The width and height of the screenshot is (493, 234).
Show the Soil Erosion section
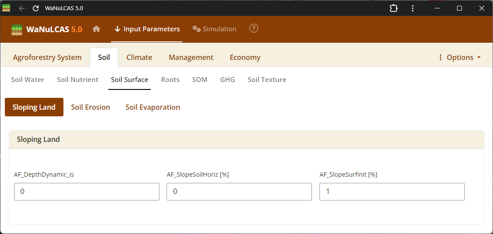(90, 107)
